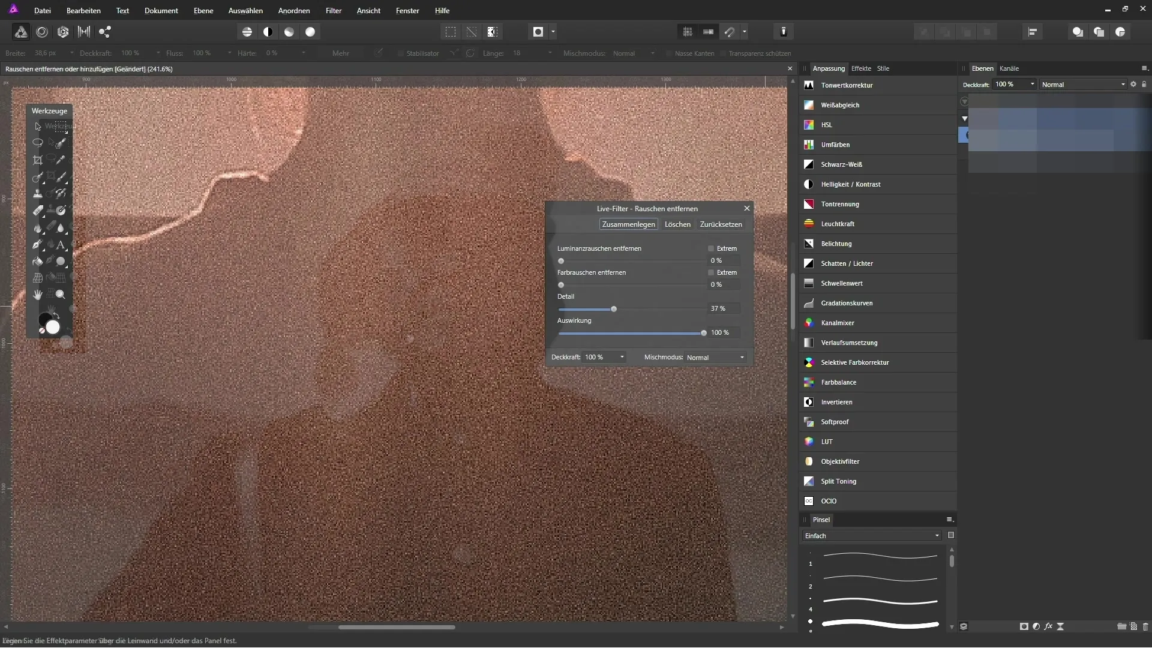This screenshot has width=1152, height=648.
Task: Open the layer blend mode Normal dropdown
Action: pos(1083,85)
